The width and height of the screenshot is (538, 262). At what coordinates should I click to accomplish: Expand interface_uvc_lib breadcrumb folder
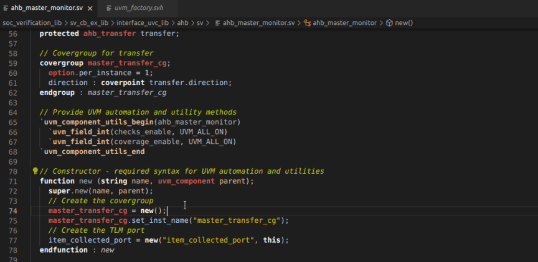tap(144, 22)
